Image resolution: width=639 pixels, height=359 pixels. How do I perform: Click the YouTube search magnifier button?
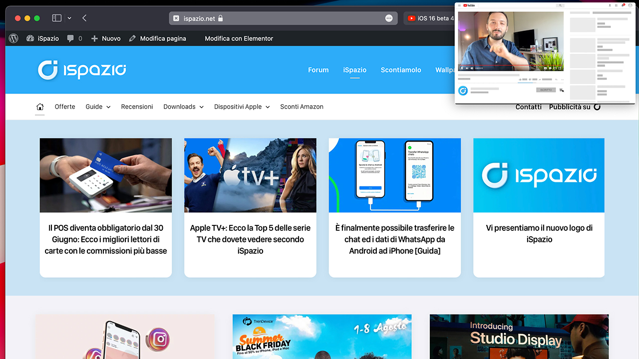[561, 5]
